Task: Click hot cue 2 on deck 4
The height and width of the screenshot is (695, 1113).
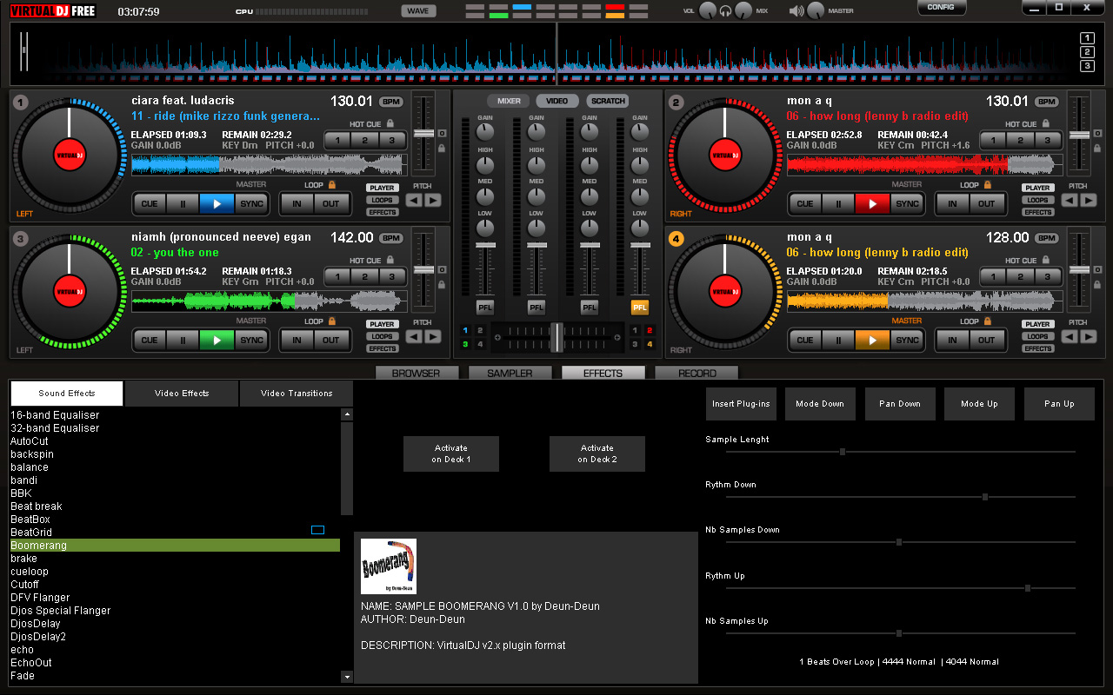Action: pos(1020,277)
